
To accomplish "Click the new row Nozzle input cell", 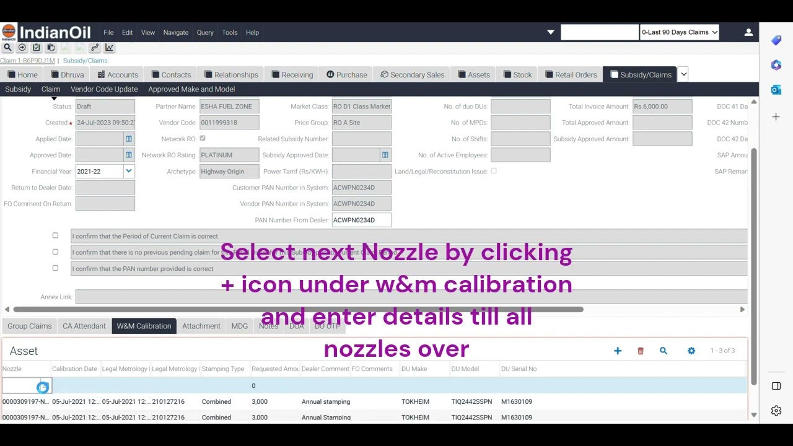I will [22, 386].
